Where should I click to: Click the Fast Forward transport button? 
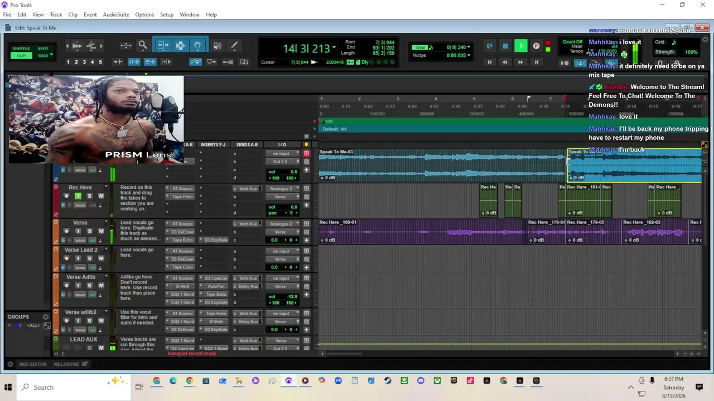point(520,62)
